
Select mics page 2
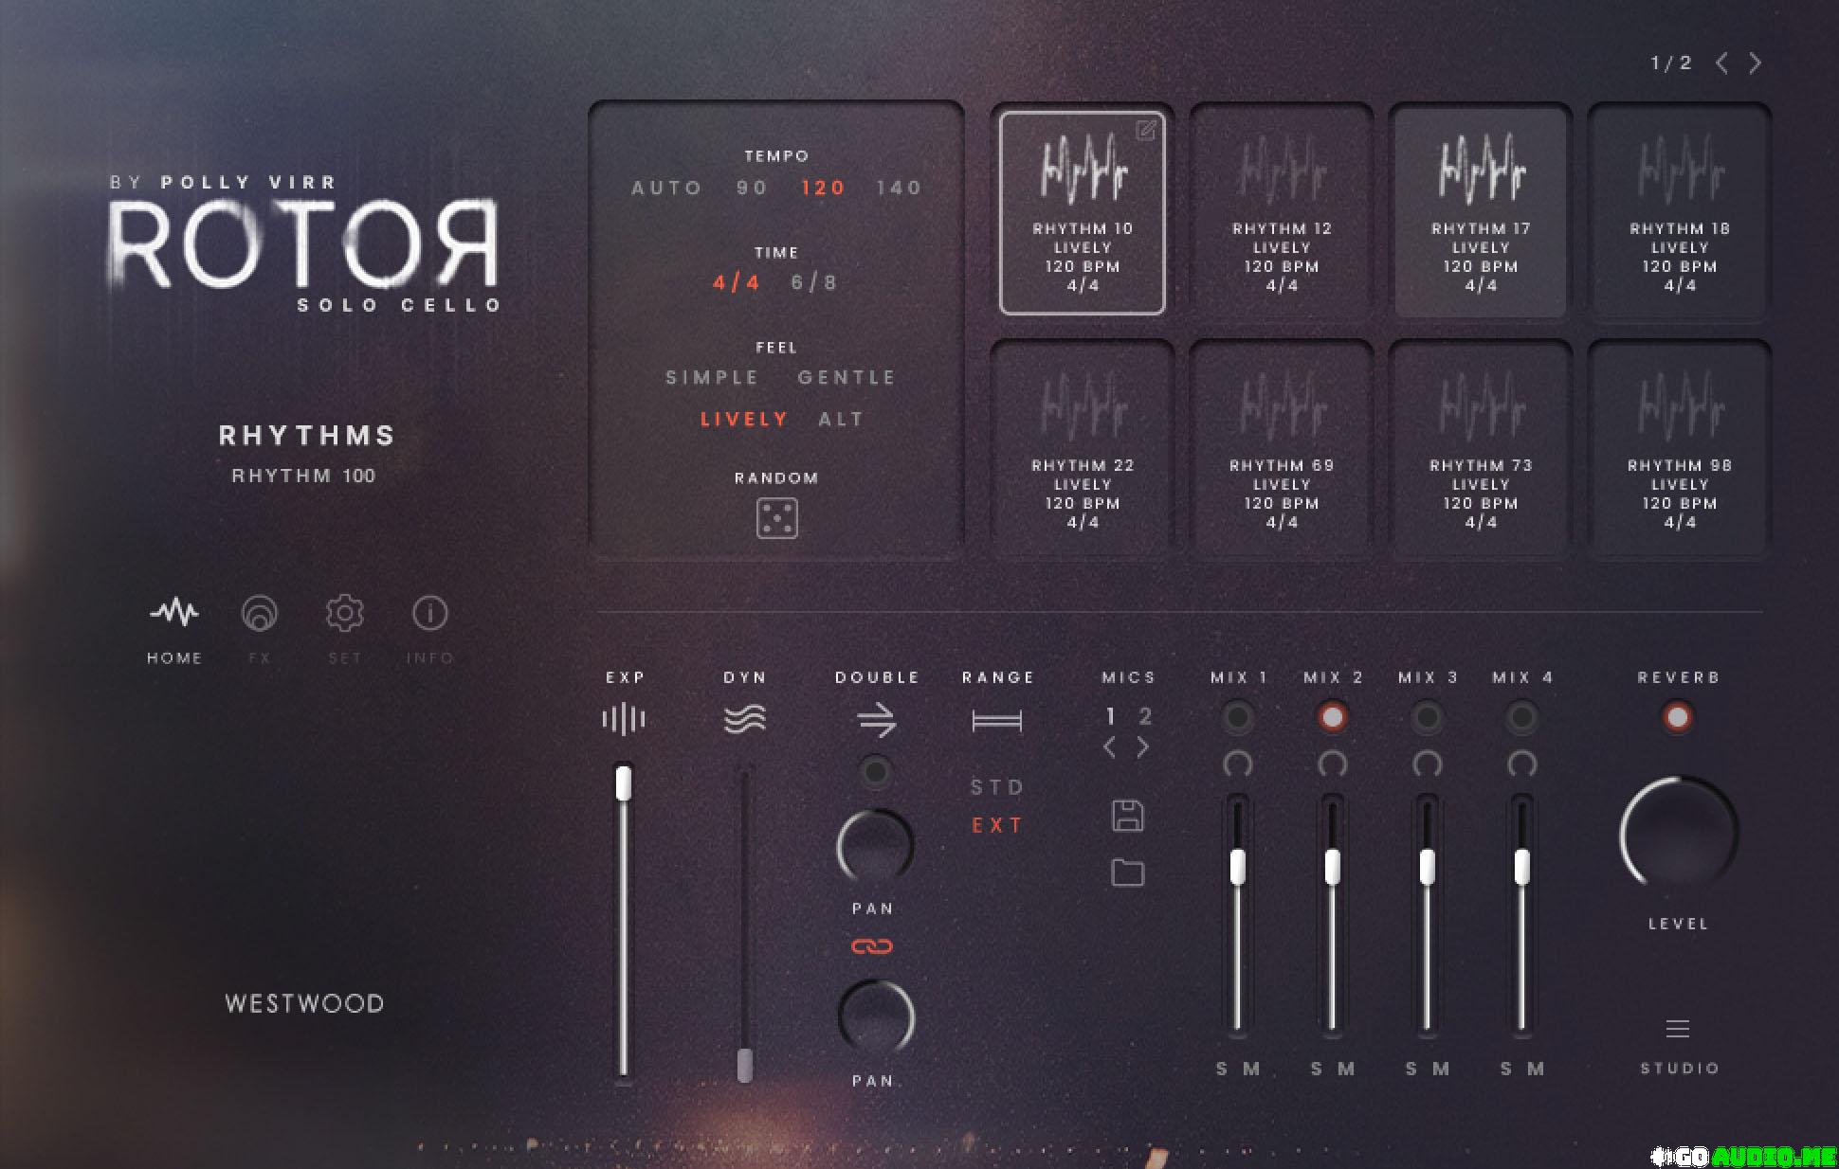1145,716
